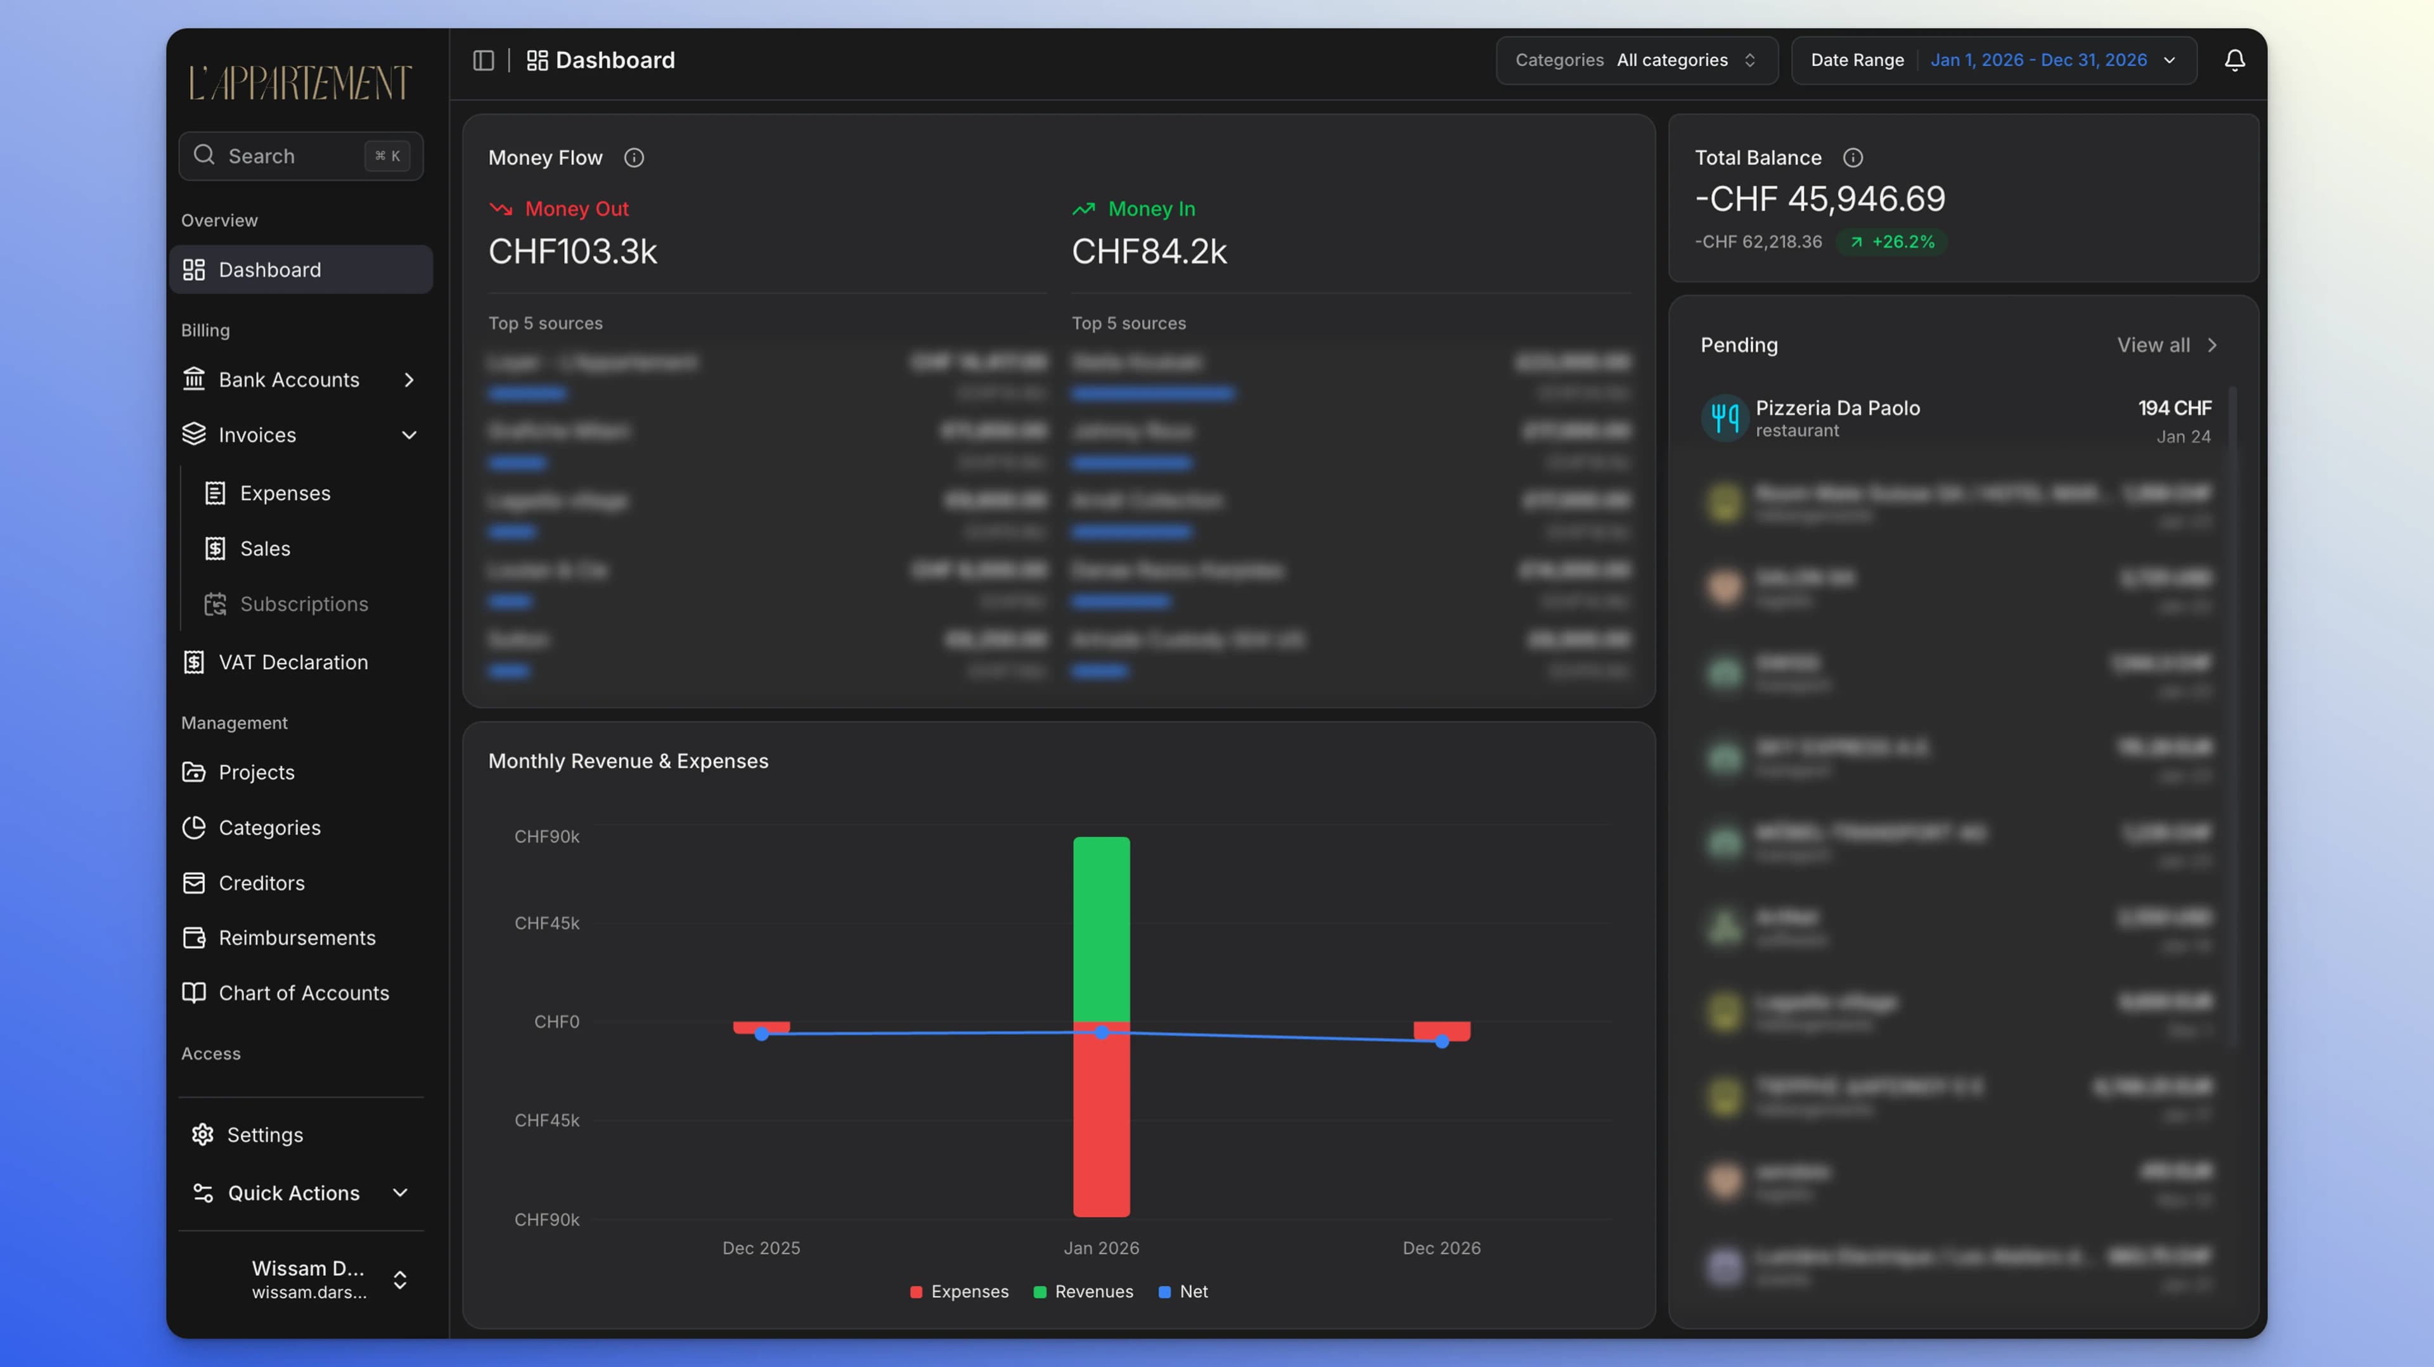Click the Total Balance info icon
This screenshot has height=1367, width=2434.
point(1853,158)
